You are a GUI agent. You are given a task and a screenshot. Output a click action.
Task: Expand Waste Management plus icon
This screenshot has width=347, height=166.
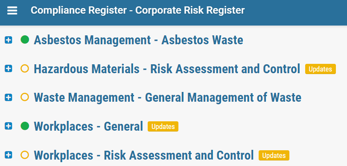point(9,97)
